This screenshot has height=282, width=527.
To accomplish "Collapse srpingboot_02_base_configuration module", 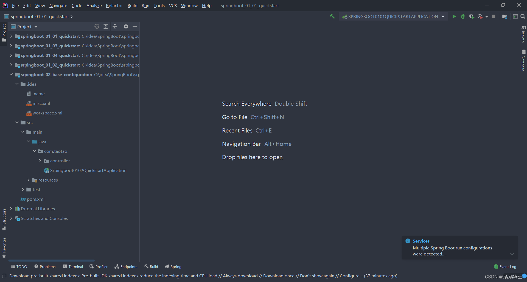I will coord(11,74).
